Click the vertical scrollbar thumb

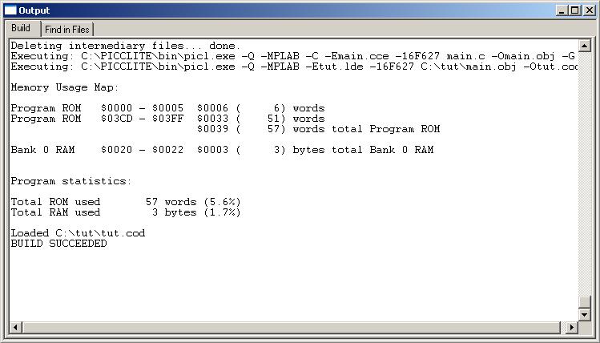(584, 301)
